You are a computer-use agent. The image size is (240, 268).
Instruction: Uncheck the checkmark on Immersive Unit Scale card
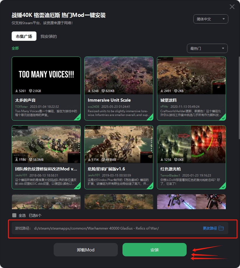[x=150, y=118]
